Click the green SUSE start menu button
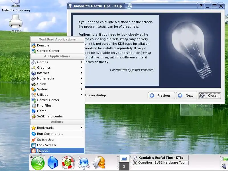Viewport: 228px width, 171px height. (38, 163)
